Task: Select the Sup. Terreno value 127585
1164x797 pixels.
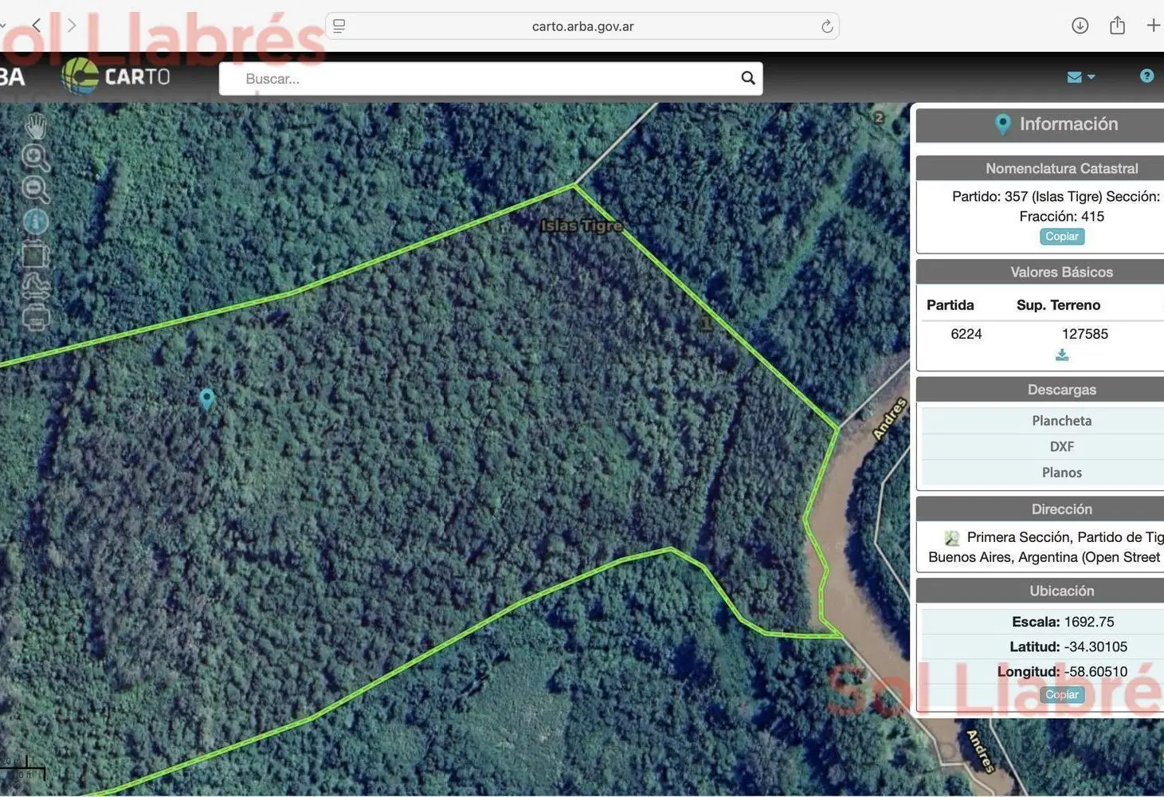Action: (x=1085, y=334)
